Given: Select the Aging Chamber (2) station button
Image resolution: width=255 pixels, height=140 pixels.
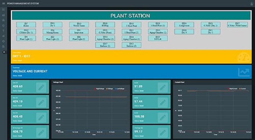Looking at the screenshot, I should pyautogui.click(x=105, y=38).
